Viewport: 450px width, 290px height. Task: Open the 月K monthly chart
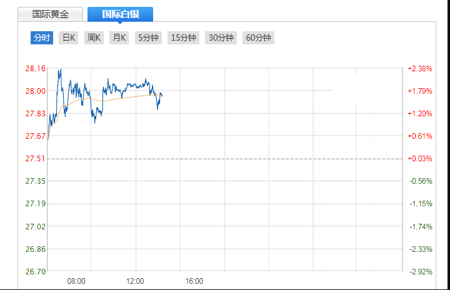119,38
